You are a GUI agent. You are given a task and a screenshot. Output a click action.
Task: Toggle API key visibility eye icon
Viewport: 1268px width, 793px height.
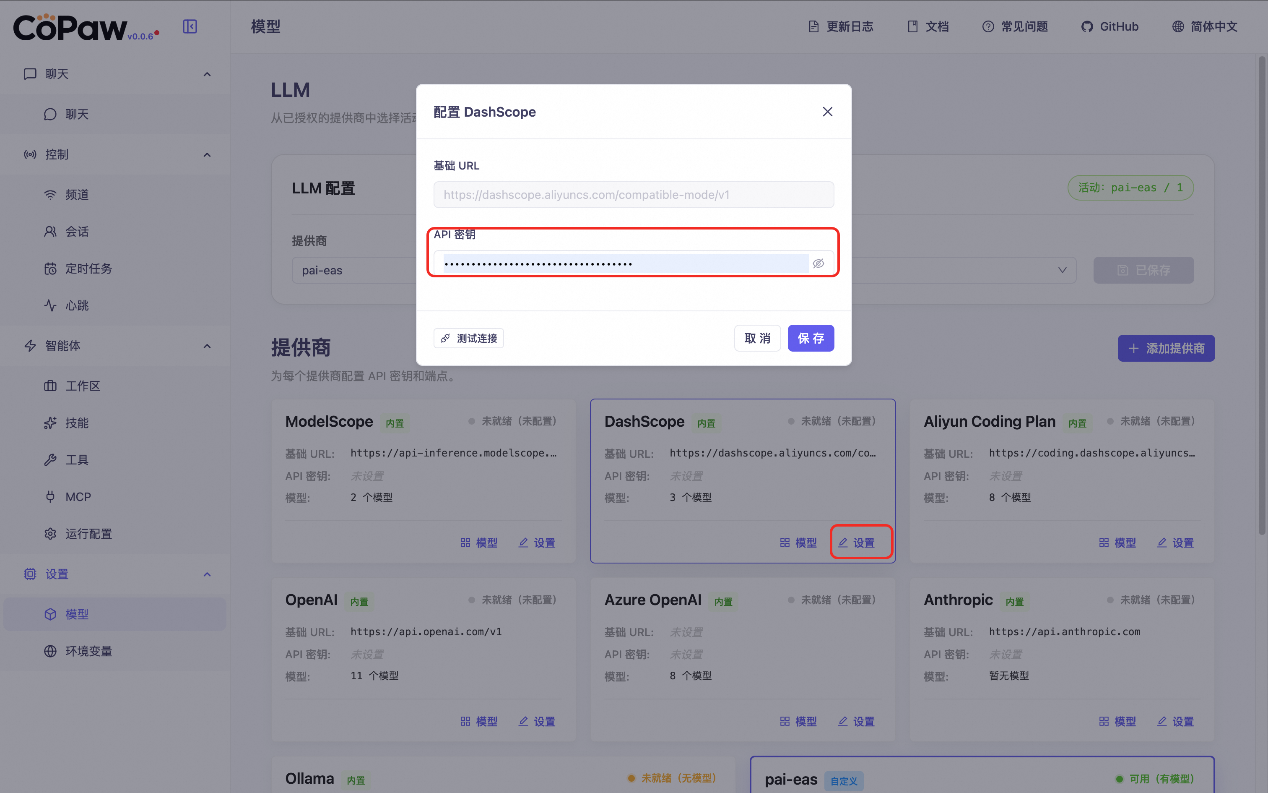coord(818,263)
